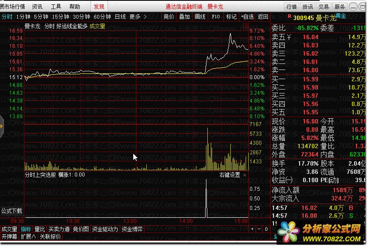Open the 右键设置 indicator settings
This screenshot has height=246, width=368.
pyautogui.click(x=230, y=175)
